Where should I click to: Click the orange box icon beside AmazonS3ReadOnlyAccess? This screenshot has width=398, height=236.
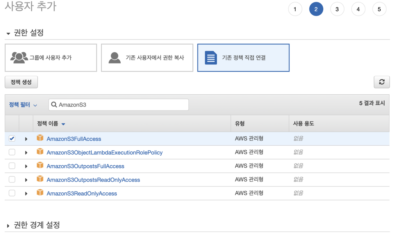40,193
